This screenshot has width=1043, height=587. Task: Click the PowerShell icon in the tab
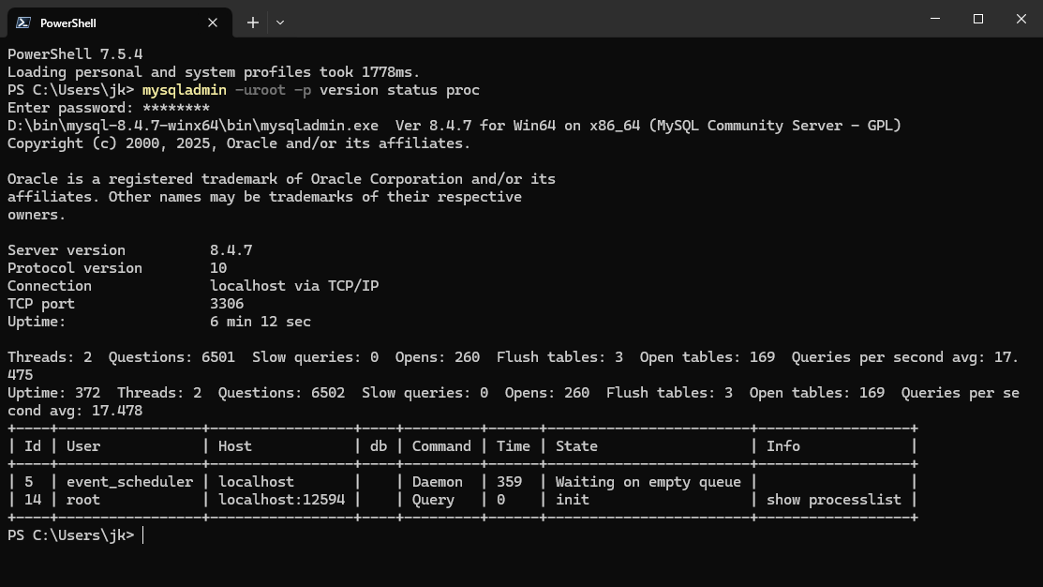pos(22,23)
